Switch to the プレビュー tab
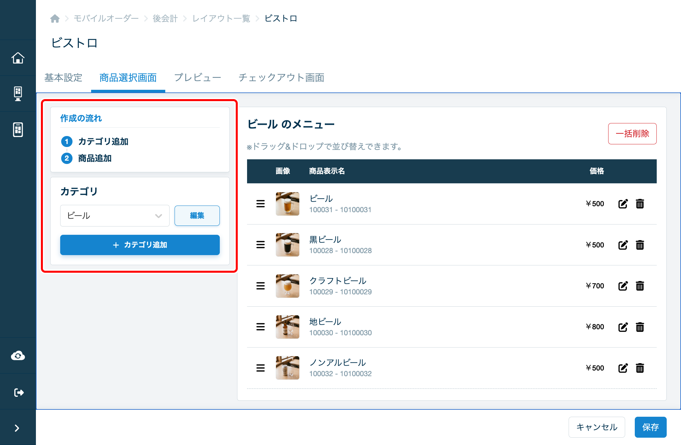Image resolution: width=681 pixels, height=445 pixels. click(x=198, y=77)
